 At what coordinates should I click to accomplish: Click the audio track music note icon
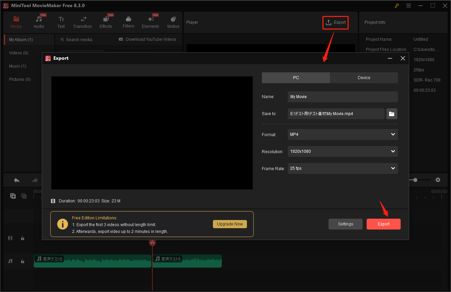(10, 261)
